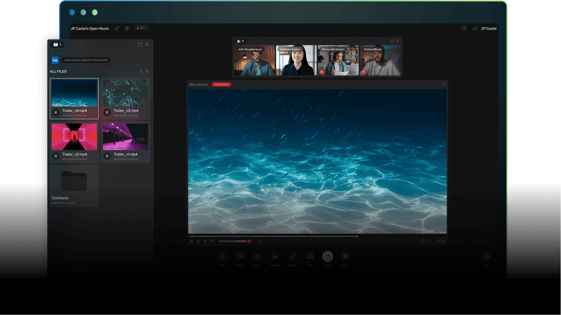Click the Exit button

[x=487, y=257]
